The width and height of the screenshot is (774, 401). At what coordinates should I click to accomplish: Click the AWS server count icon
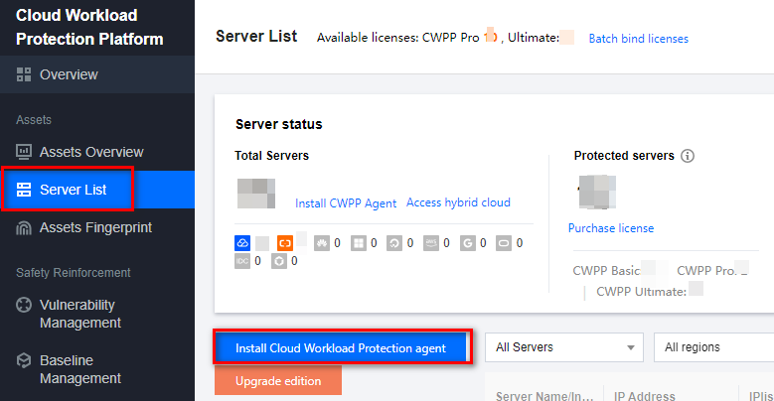pos(431,243)
